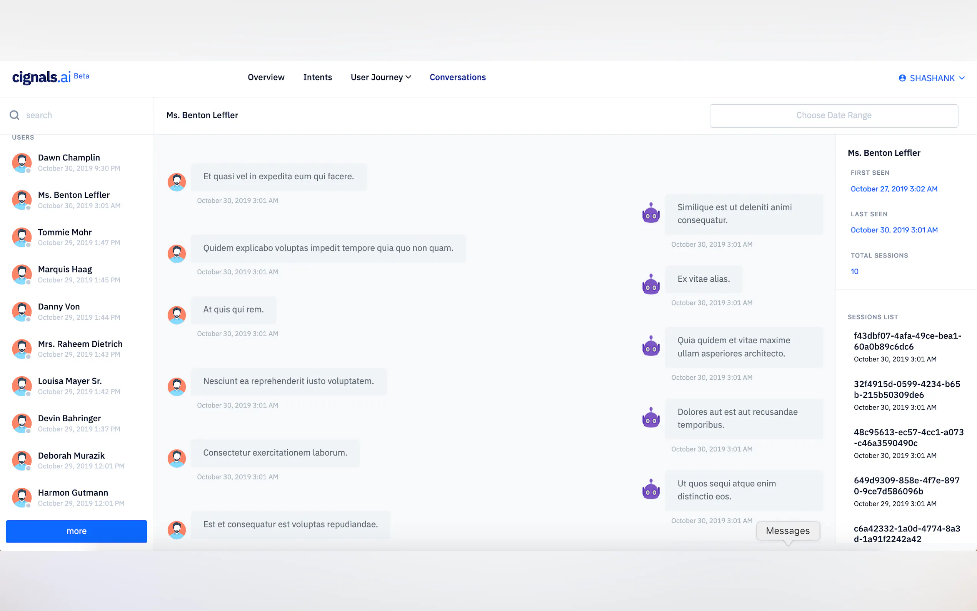This screenshot has width=977, height=611.
Task: Click the cignals.ai logo
Action: [42, 77]
